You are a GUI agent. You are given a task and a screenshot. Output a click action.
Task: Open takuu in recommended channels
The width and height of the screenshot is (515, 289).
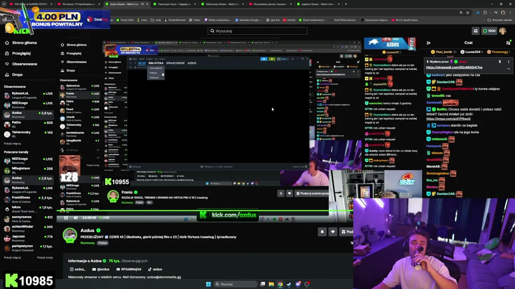[28, 209]
